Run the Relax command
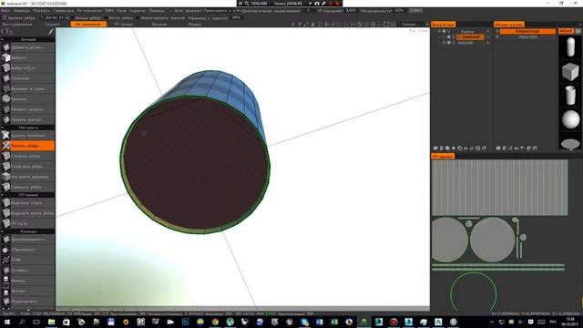Screen dimensions: 583x328 click(27, 271)
